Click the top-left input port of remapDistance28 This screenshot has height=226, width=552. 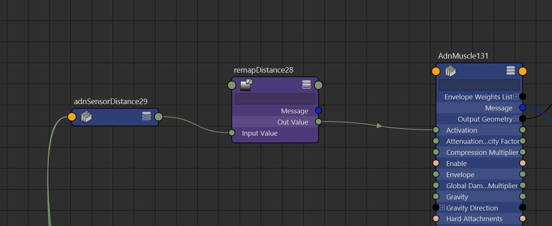tap(232, 86)
